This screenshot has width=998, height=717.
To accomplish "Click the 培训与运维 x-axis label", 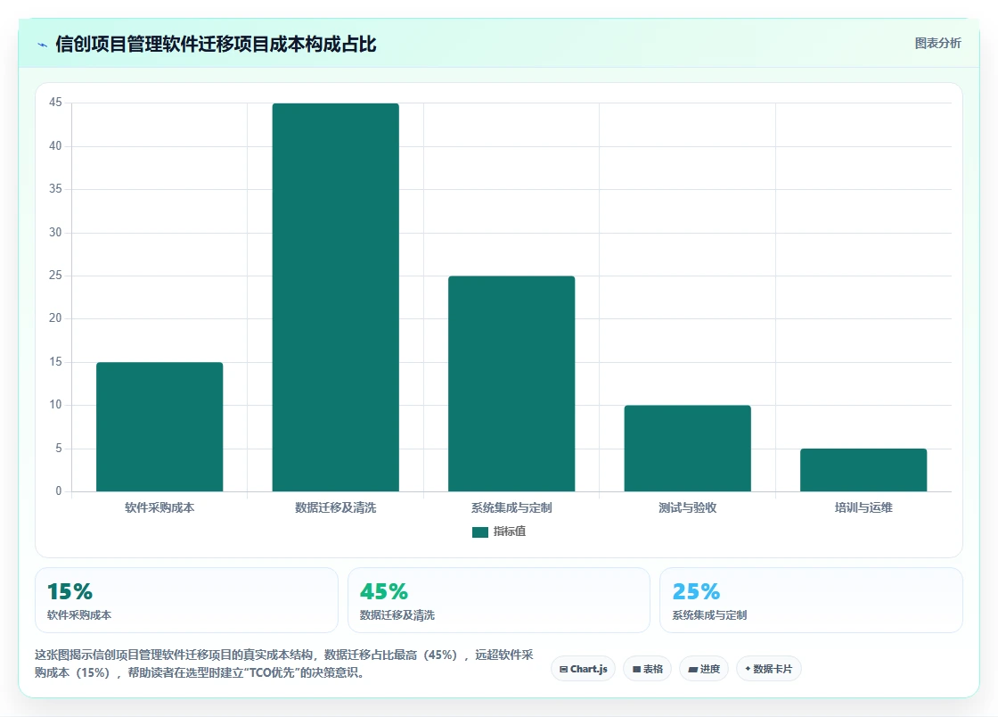I will [x=863, y=507].
